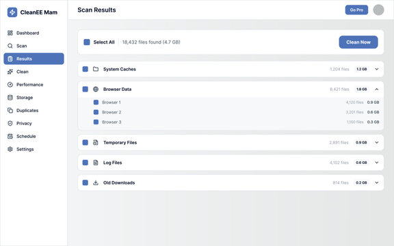Click the Scan Results heading
Viewport: 394px width, 246px height.
[96, 10]
